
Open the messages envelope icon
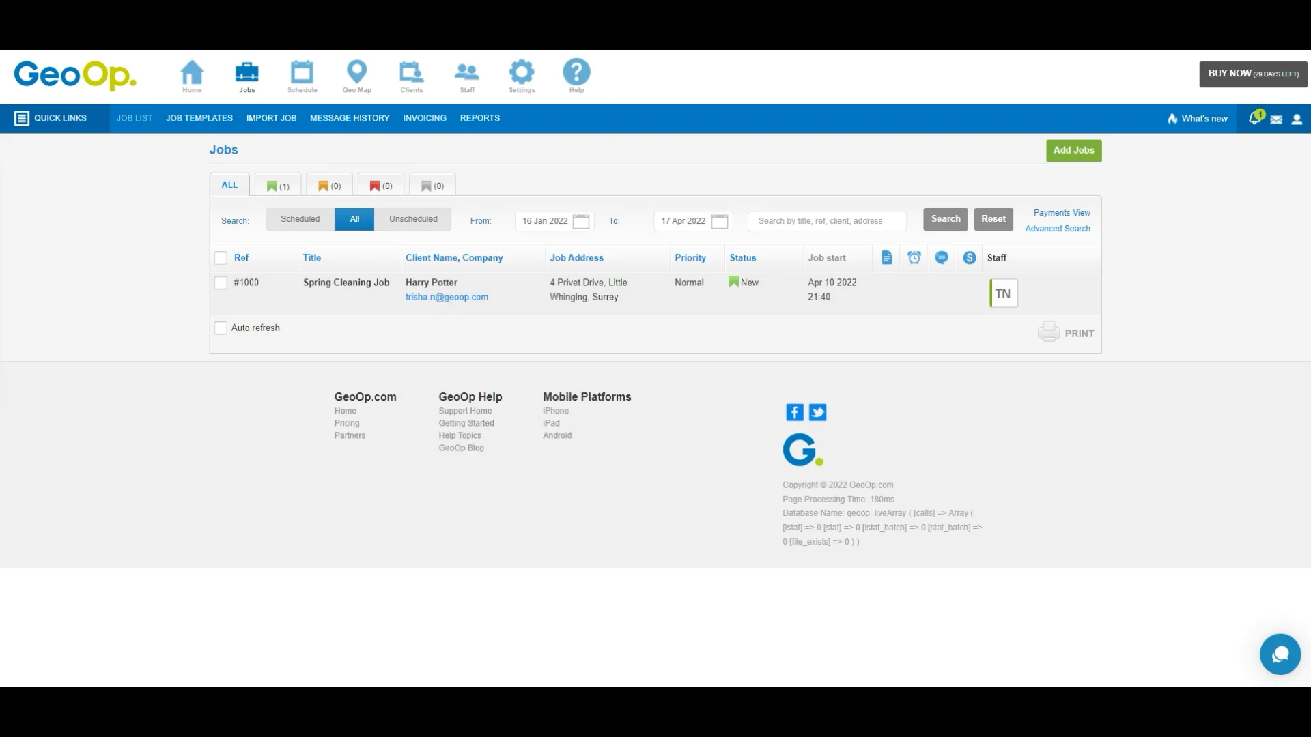click(1277, 119)
